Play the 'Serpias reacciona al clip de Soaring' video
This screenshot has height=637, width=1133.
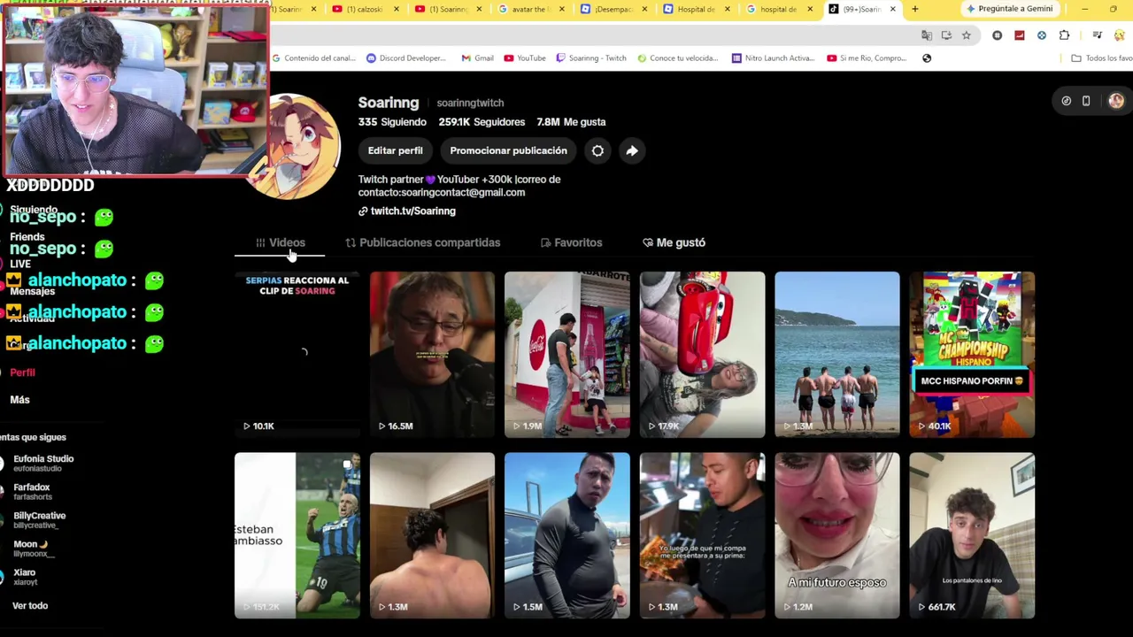(x=297, y=354)
